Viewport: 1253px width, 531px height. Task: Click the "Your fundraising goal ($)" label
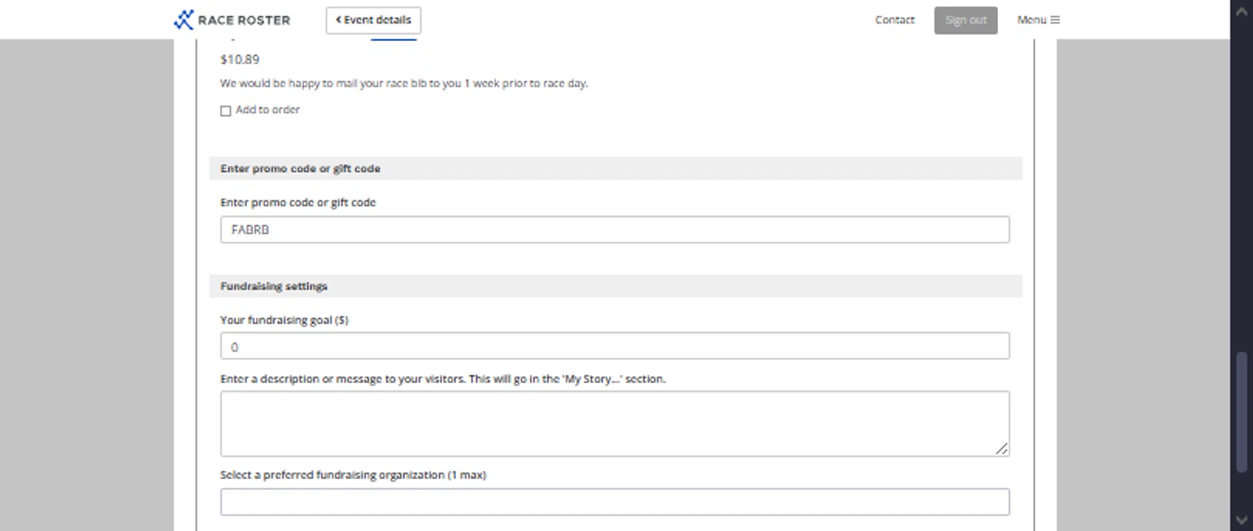tap(284, 320)
